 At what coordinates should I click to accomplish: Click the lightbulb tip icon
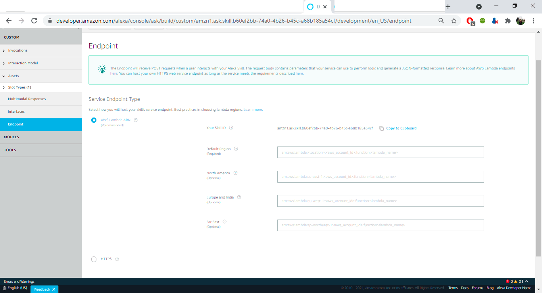pyautogui.click(x=102, y=69)
